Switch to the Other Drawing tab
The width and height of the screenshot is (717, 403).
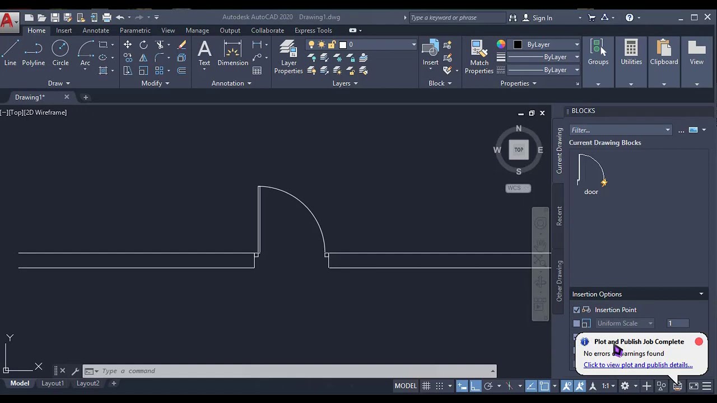pos(559,281)
